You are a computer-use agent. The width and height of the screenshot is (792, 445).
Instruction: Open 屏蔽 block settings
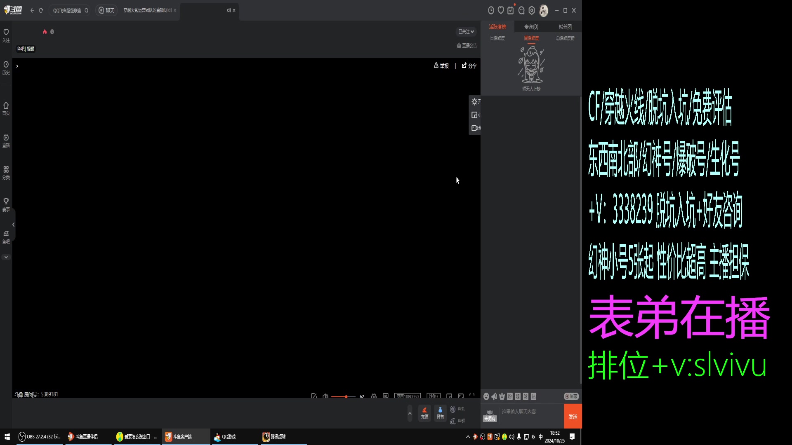(571, 396)
